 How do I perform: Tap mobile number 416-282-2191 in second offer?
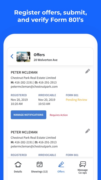click(24, 142)
